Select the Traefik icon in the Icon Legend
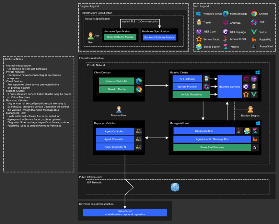Image resolution: width=279 pixels, height=224 pixels. point(199,23)
